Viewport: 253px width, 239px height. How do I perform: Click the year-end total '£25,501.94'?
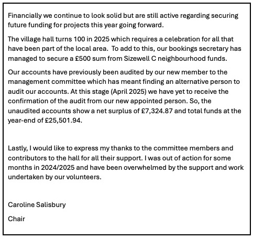pyautogui.click(x=63, y=121)
